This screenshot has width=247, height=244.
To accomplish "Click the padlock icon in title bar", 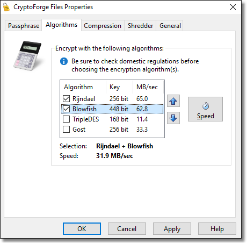I will coord(6,7).
